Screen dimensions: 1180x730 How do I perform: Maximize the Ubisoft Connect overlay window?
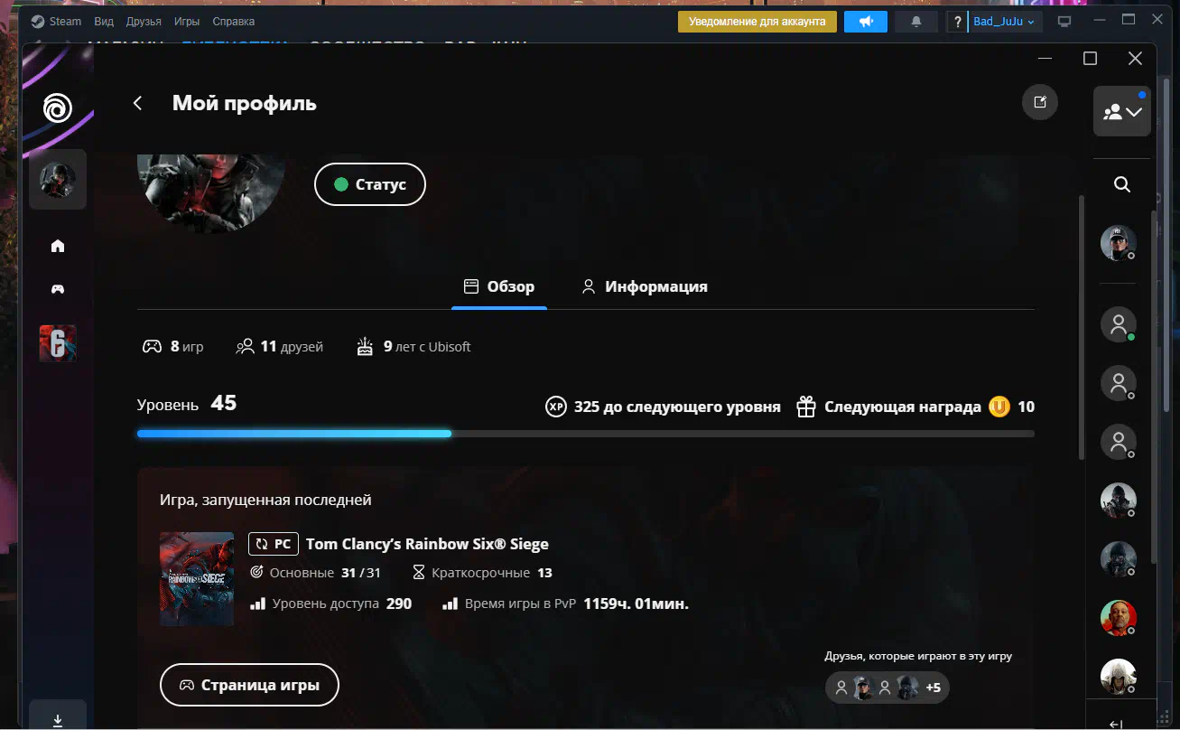click(1090, 59)
